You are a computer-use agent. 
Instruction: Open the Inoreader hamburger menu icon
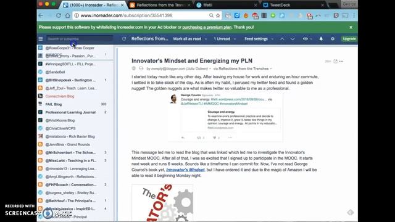coord(41,39)
